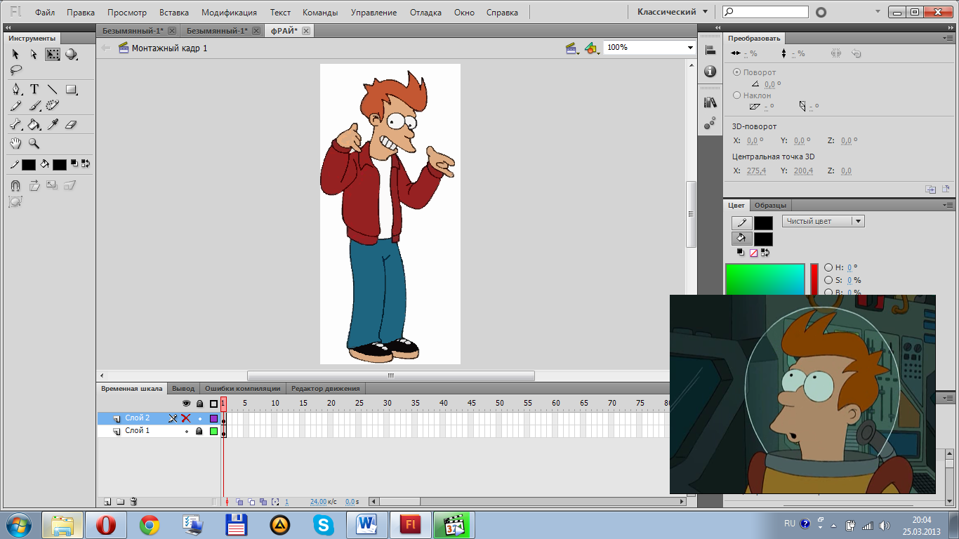
Task: Select the Rectangle tool
Action: [x=71, y=89]
